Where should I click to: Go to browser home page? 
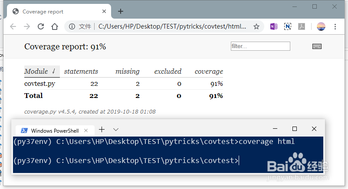pos(55,26)
